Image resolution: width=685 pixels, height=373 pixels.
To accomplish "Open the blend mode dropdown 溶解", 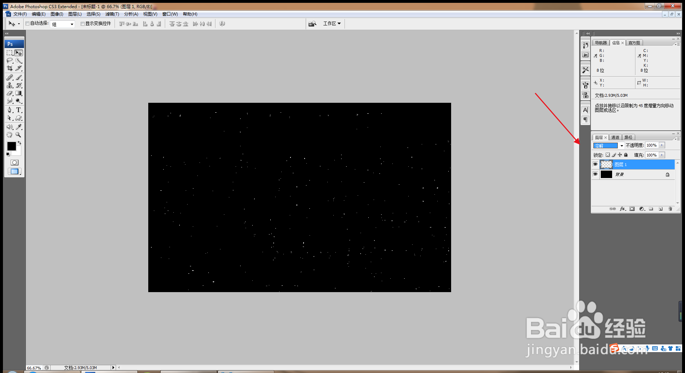I will click(x=609, y=146).
